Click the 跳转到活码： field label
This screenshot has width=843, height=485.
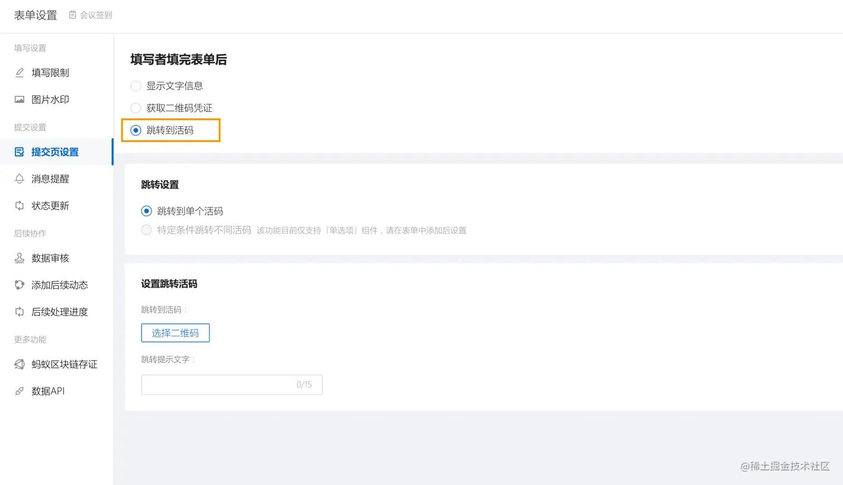coord(164,309)
